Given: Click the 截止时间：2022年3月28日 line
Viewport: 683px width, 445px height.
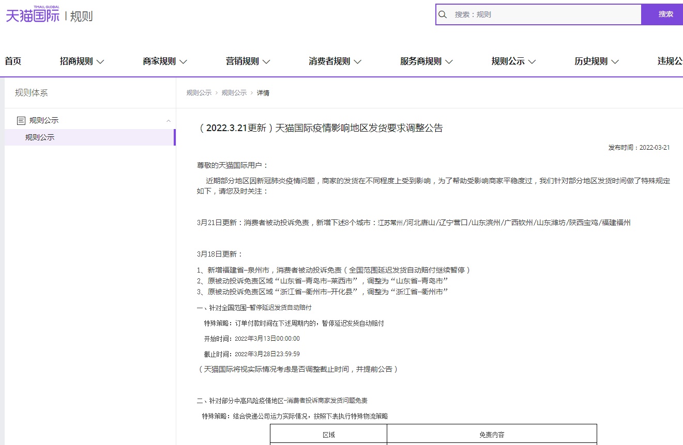Looking at the screenshot, I should tap(252, 354).
